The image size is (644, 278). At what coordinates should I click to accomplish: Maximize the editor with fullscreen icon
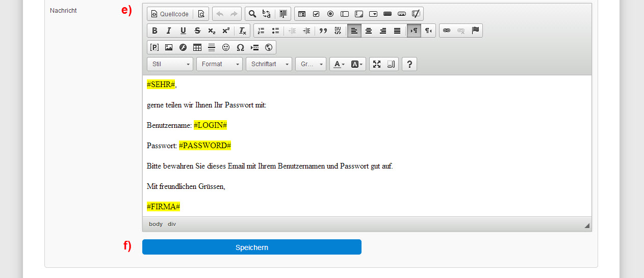click(x=377, y=64)
